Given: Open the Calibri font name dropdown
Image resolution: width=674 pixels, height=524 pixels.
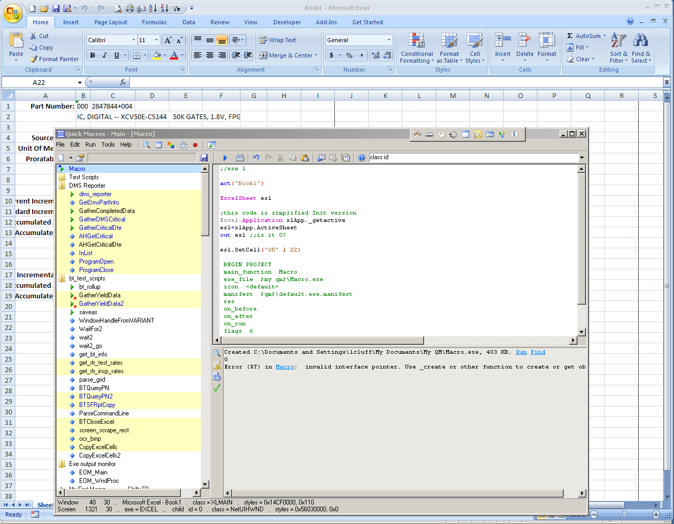Looking at the screenshot, I should pos(133,40).
